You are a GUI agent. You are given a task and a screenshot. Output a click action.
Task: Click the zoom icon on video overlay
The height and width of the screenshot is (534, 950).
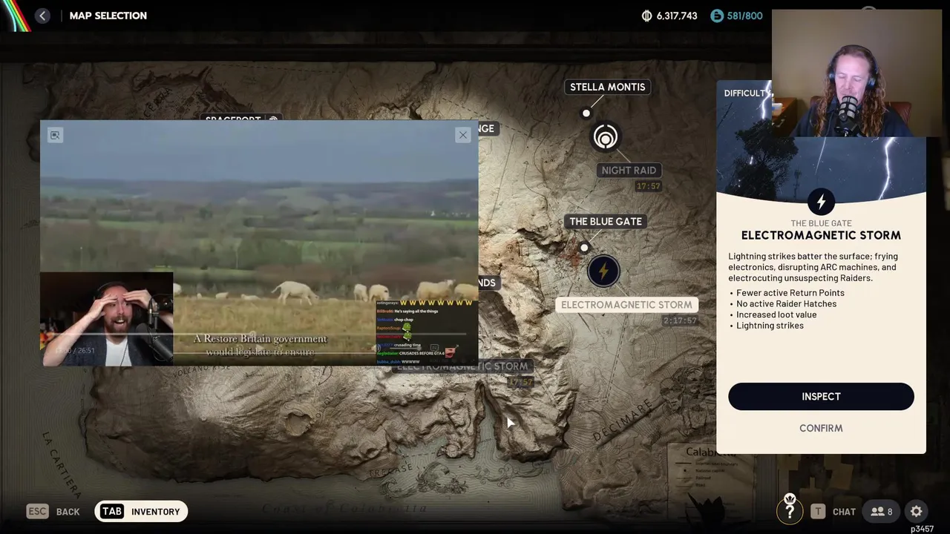(55, 135)
